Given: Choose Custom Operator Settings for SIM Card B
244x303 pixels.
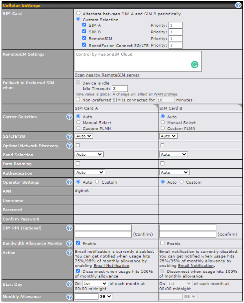Looking at the screenshot, I should (x=181, y=182).
